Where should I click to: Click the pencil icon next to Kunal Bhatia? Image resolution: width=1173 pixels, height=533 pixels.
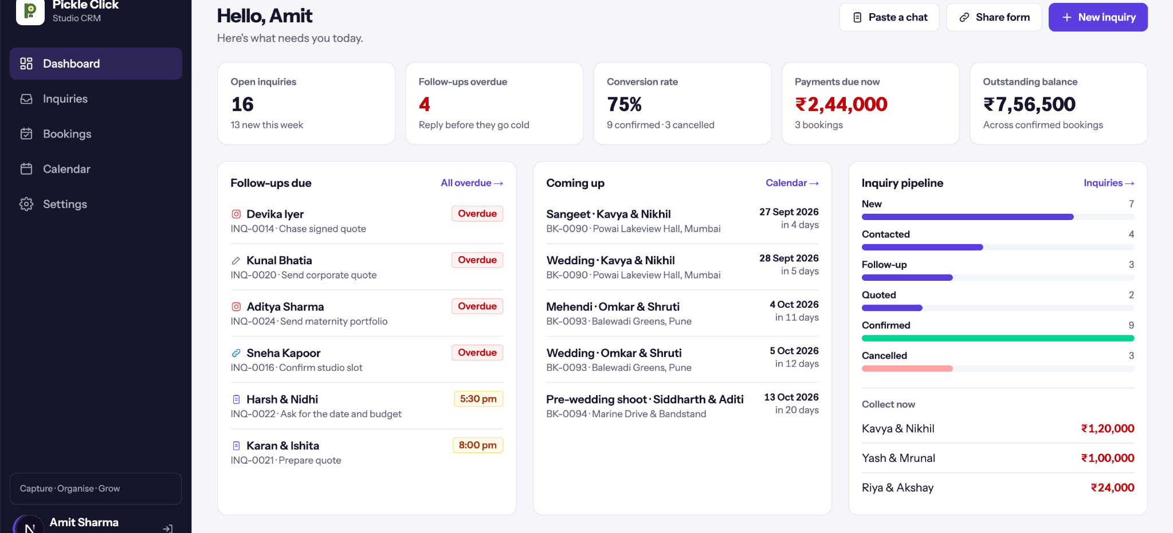point(236,261)
